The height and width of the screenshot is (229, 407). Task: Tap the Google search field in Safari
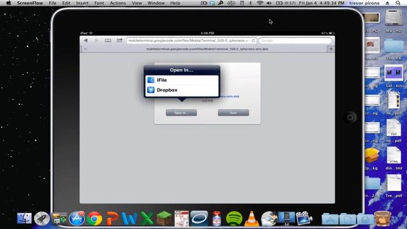pos(295,41)
